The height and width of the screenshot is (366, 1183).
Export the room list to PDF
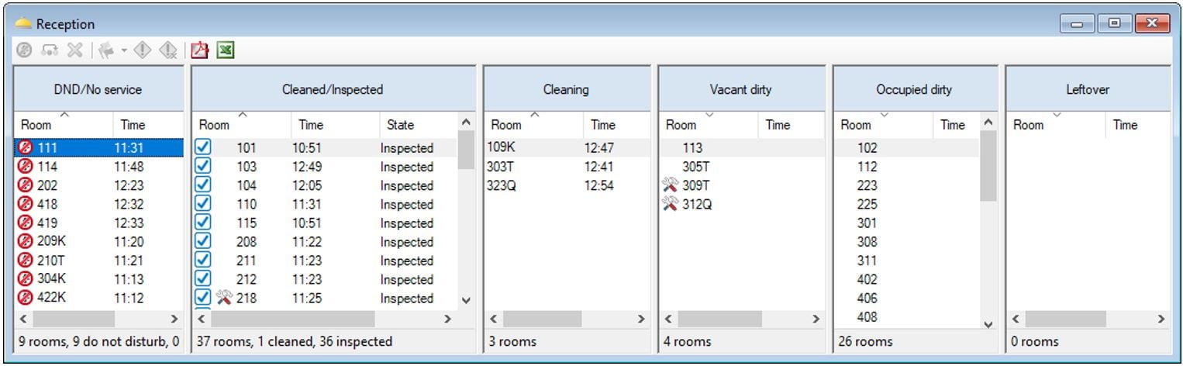tap(201, 50)
